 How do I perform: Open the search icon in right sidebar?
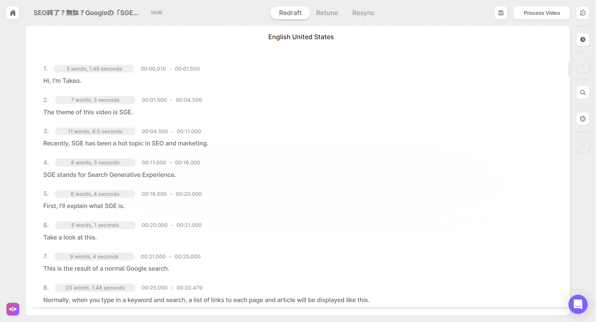(x=583, y=92)
